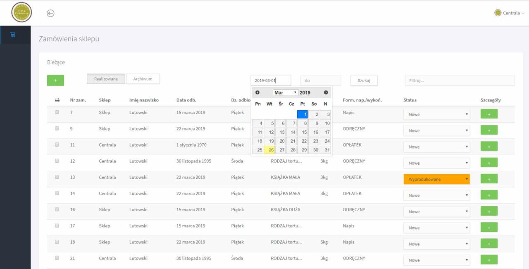Go to next month in calendar

(x=326, y=92)
